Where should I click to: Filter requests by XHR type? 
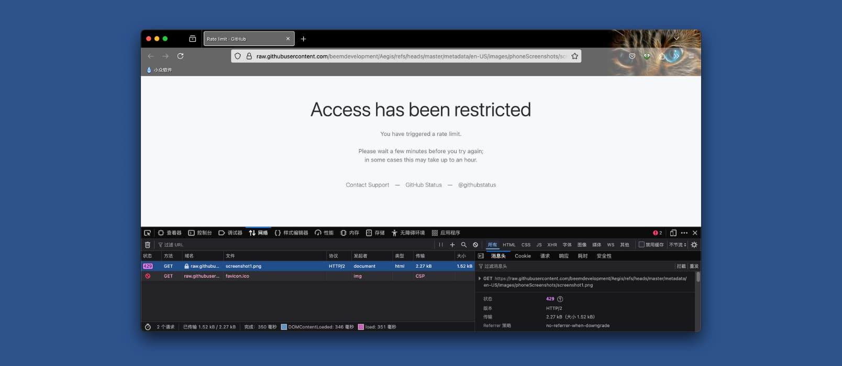(552, 245)
